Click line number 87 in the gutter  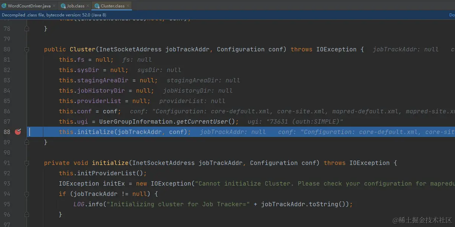coord(7,121)
